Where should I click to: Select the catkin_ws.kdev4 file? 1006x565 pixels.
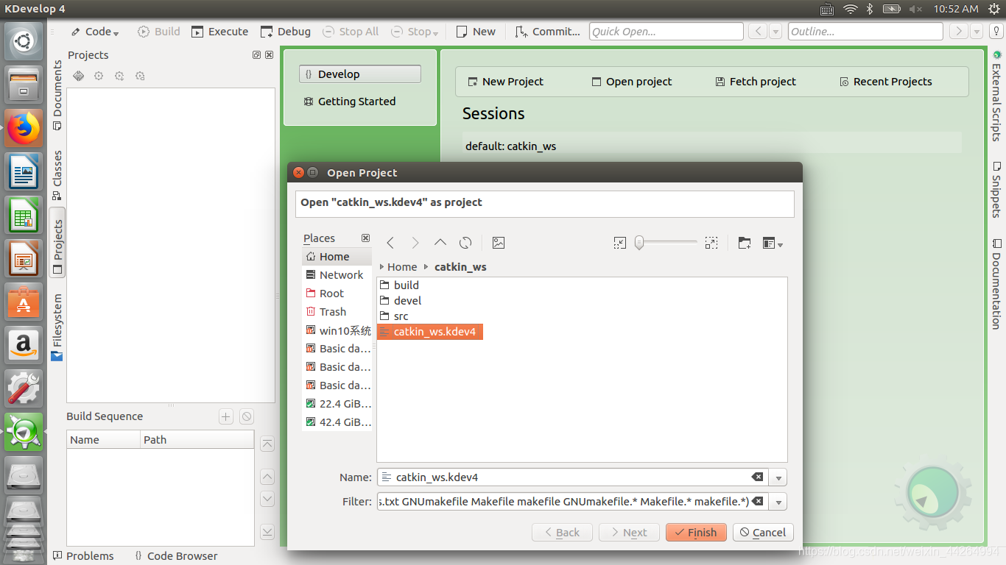coord(429,332)
